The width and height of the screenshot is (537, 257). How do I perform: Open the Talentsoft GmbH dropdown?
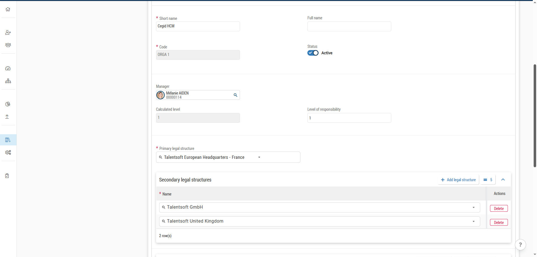(x=474, y=208)
